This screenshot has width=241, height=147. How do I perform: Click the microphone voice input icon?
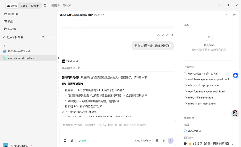(x=157, y=141)
